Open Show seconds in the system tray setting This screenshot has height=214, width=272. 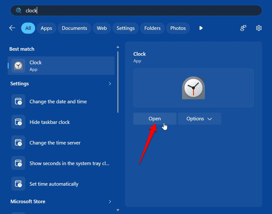pyautogui.click(x=61, y=163)
